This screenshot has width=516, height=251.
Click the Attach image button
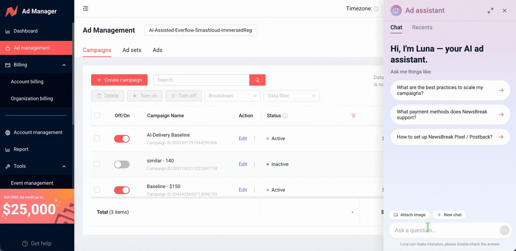(x=410, y=215)
